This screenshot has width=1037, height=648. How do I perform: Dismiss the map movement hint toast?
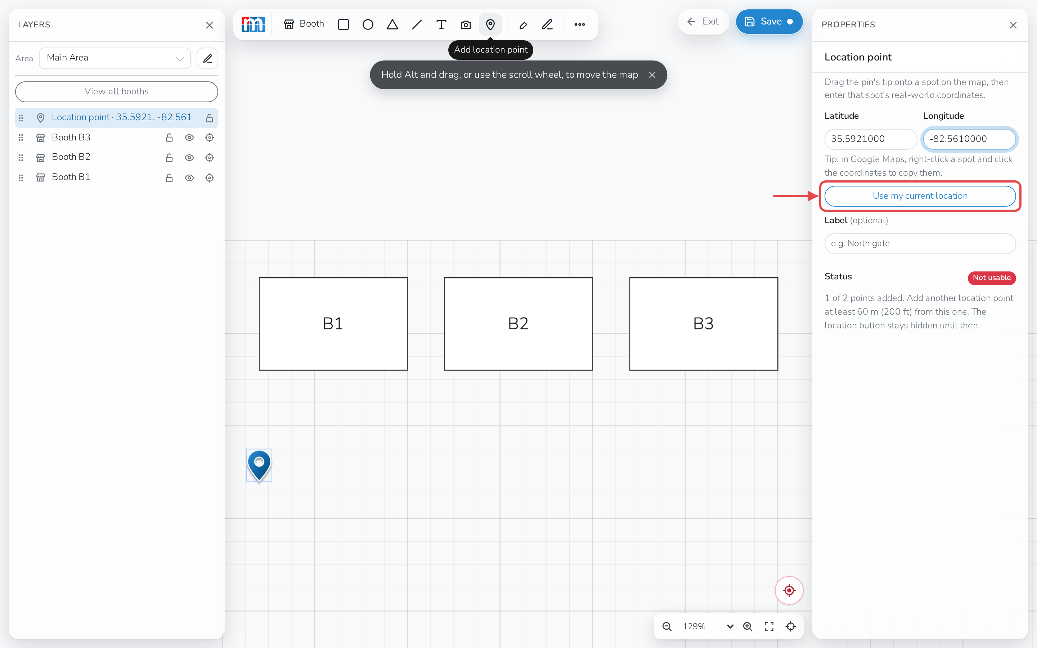coord(652,75)
